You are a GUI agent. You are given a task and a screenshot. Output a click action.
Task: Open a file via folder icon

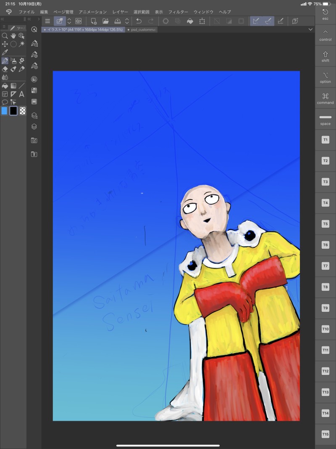tap(105, 21)
